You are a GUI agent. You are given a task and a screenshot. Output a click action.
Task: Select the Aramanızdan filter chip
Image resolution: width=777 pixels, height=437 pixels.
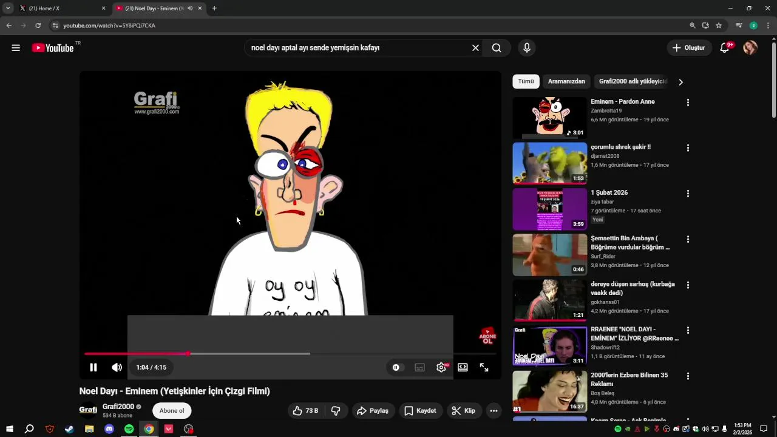[566, 81]
